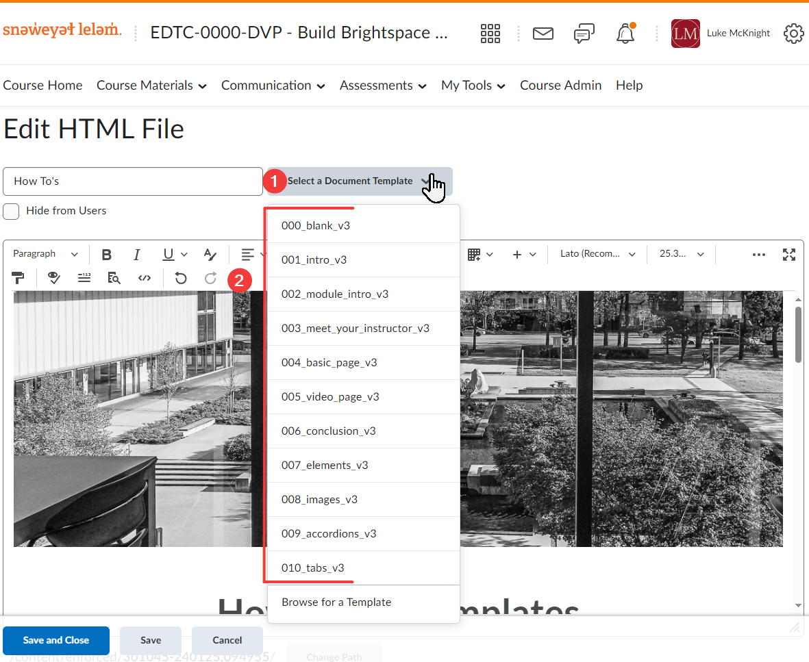Screen dimensions: 809x662
Task: Click the How To's title field
Action: (133, 181)
